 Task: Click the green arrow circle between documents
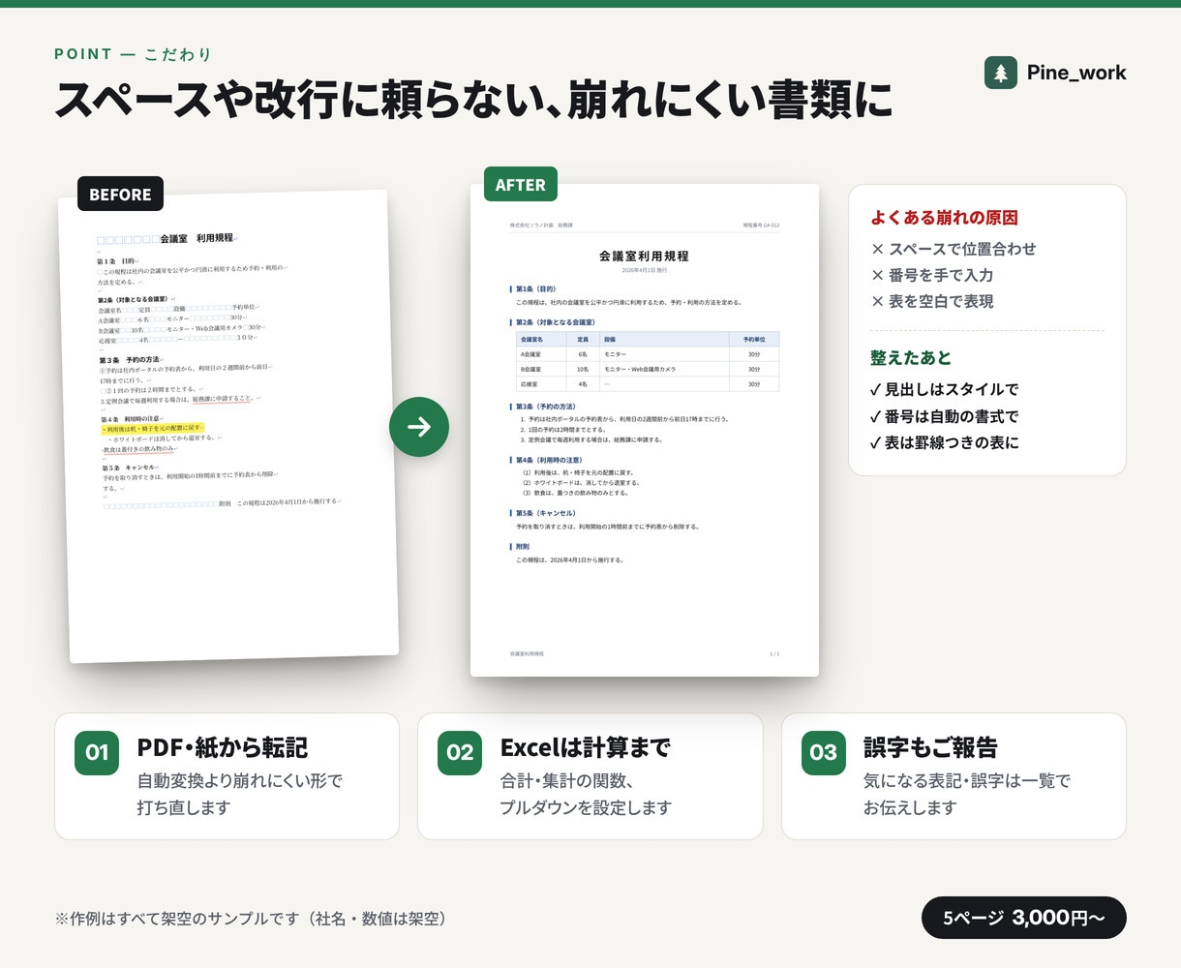point(419,427)
